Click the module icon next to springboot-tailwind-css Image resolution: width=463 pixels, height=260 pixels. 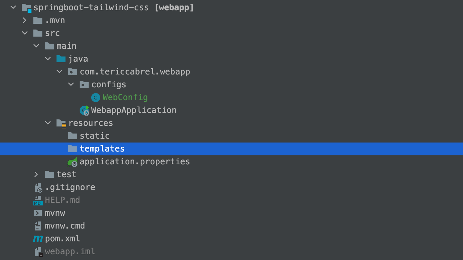point(26,7)
